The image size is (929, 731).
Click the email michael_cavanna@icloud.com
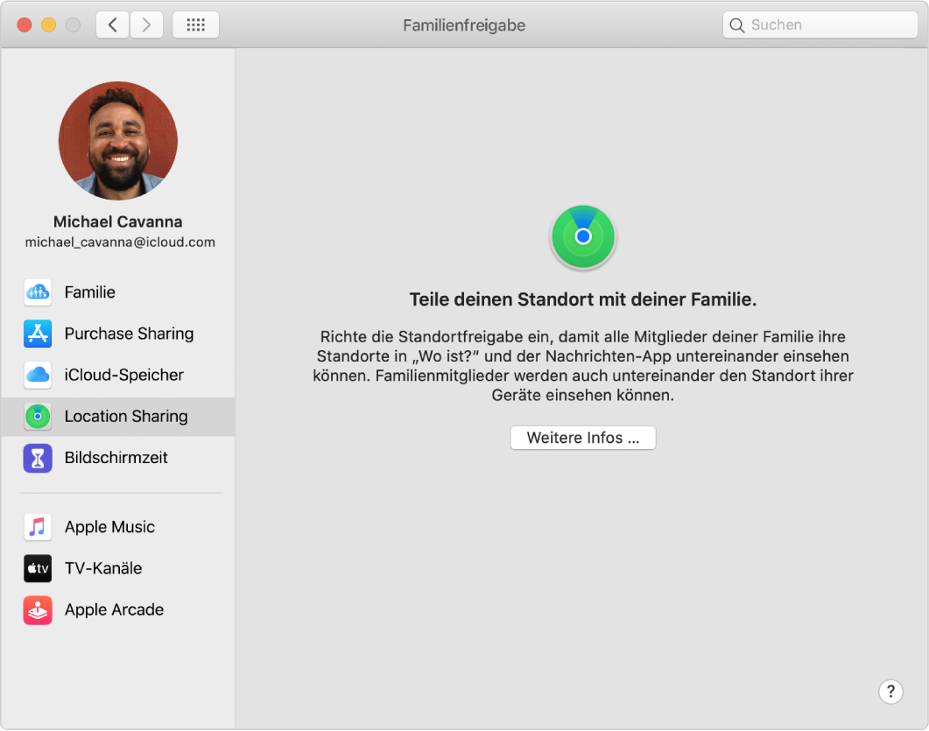120,242
